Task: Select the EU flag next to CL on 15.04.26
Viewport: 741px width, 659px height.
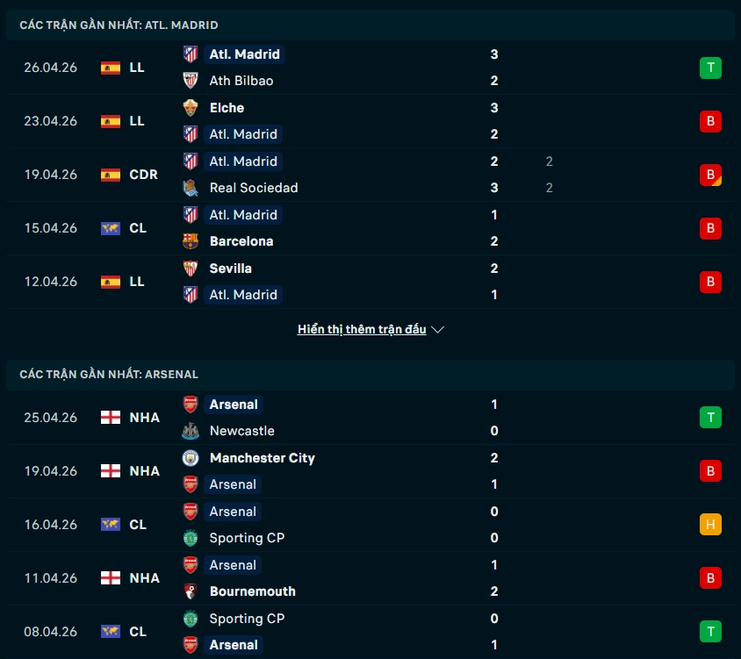Action: [109, 228]
